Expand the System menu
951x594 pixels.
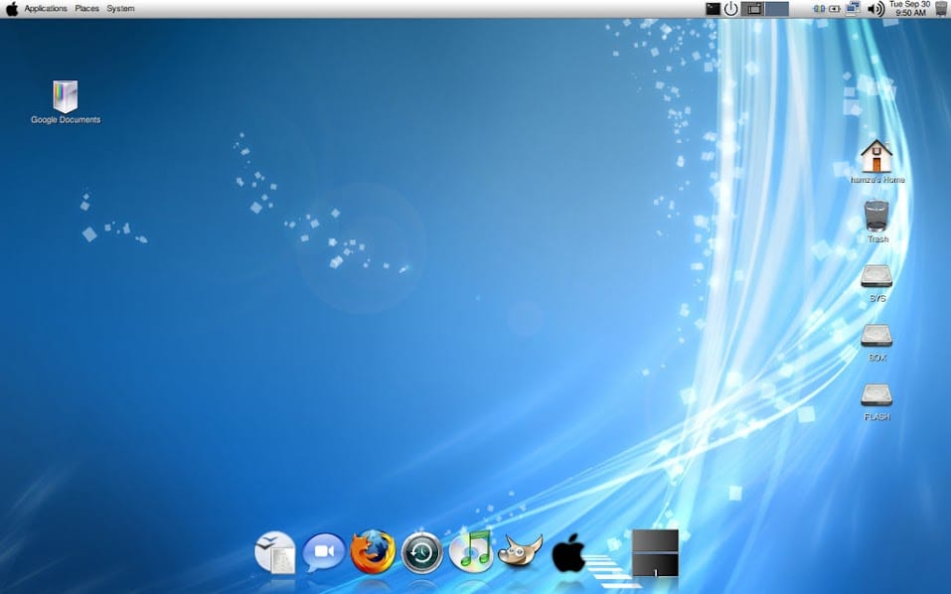pyautogui.click(x=120, y=9)
